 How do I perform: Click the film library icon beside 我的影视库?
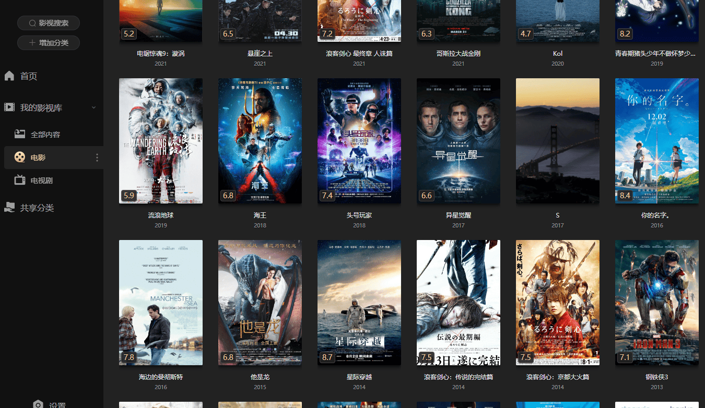9,107
